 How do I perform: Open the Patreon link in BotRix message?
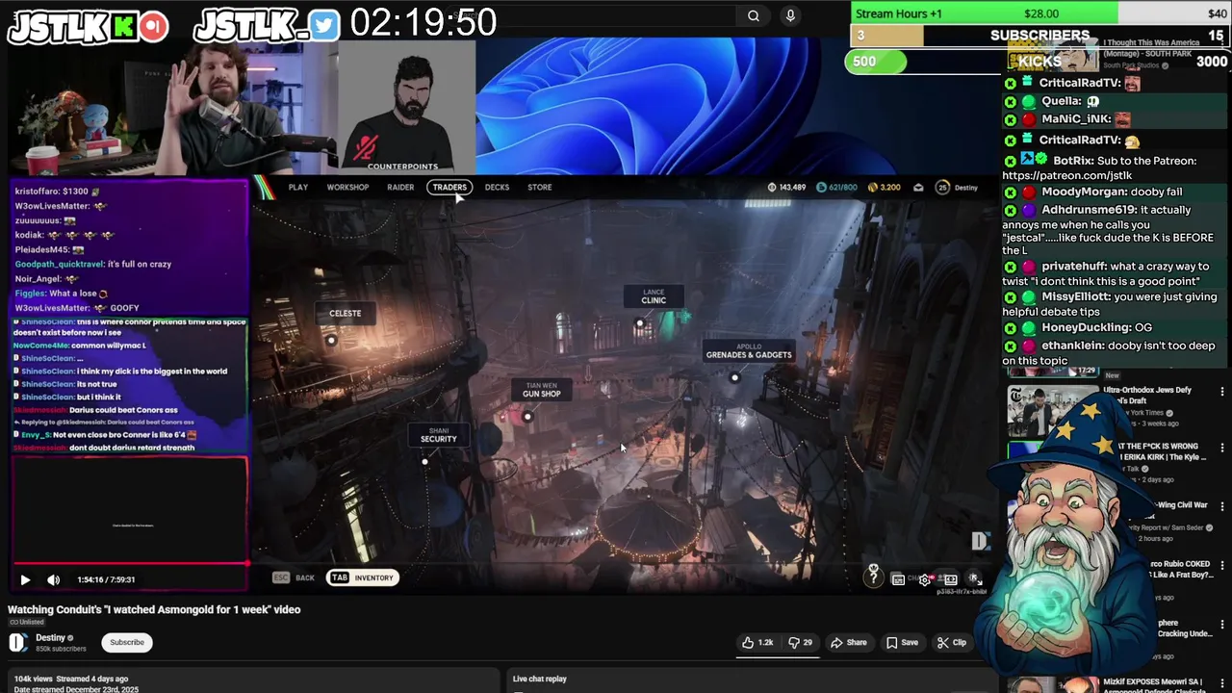click(x=1066, y=175)
